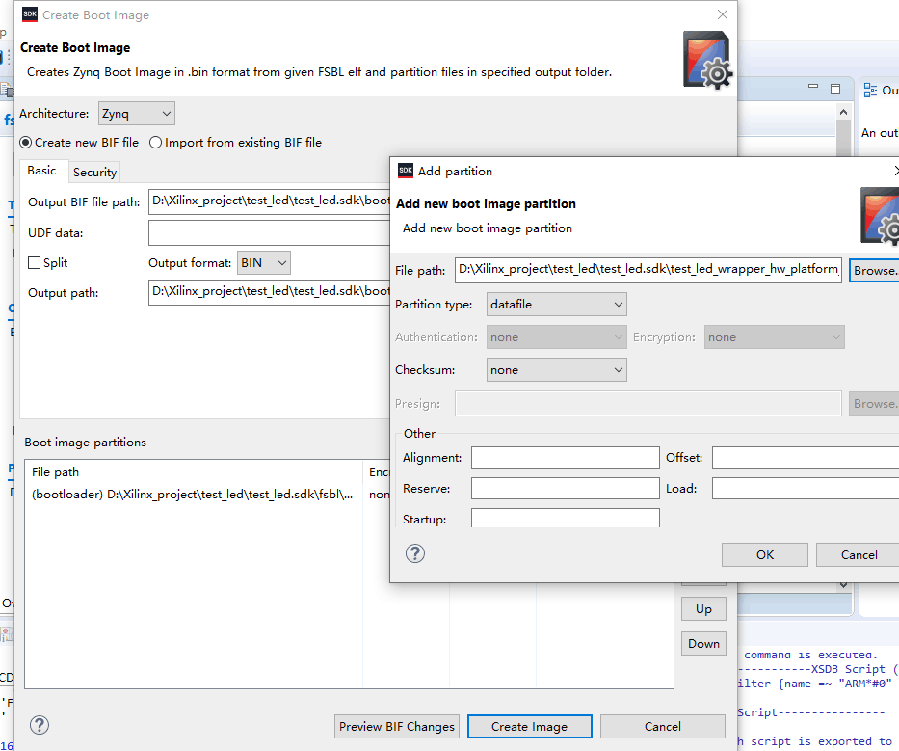Click the File path column header
Viewport: 899px width, 751px height.
194,471
